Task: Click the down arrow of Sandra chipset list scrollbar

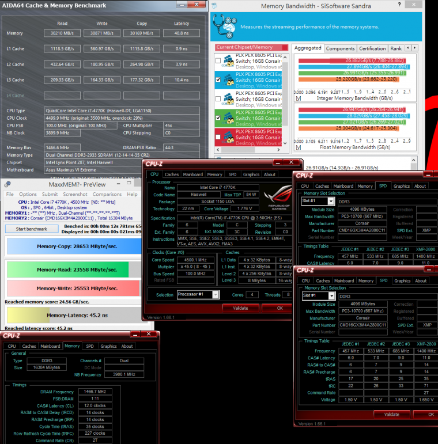Action: [x=285, y=143]
